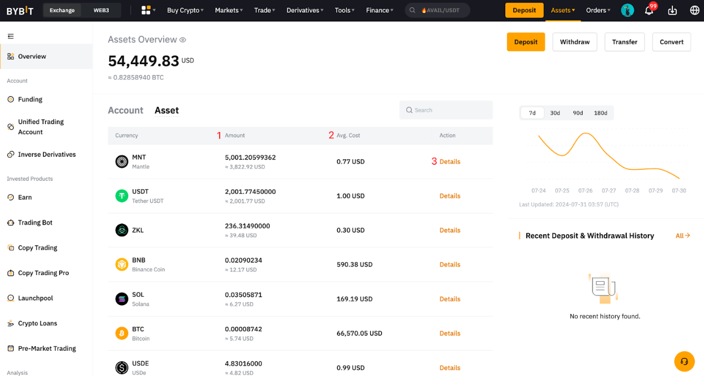Click the customer support headset icon
The width and height of the screenshot is (704, 376).
pyautogui.click(x=684, y=361)
